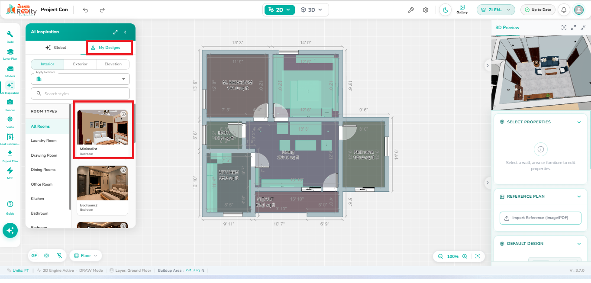Click Import Reference (Image/PDF) button
This screenshot has height=283, width=591.
(540, 218)
